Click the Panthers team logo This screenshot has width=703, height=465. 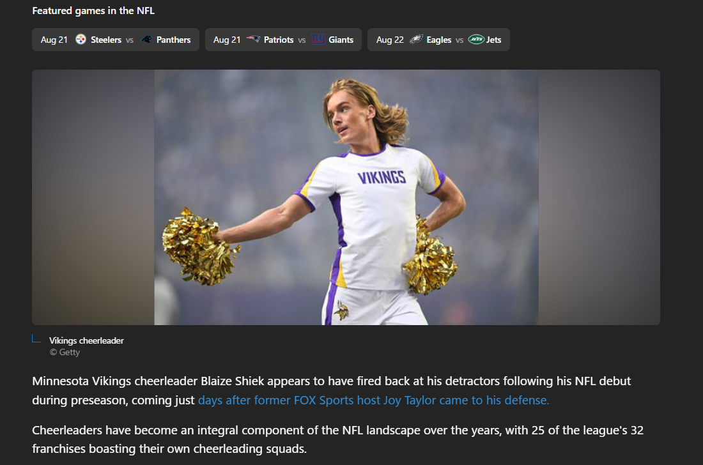click(146, 40)
